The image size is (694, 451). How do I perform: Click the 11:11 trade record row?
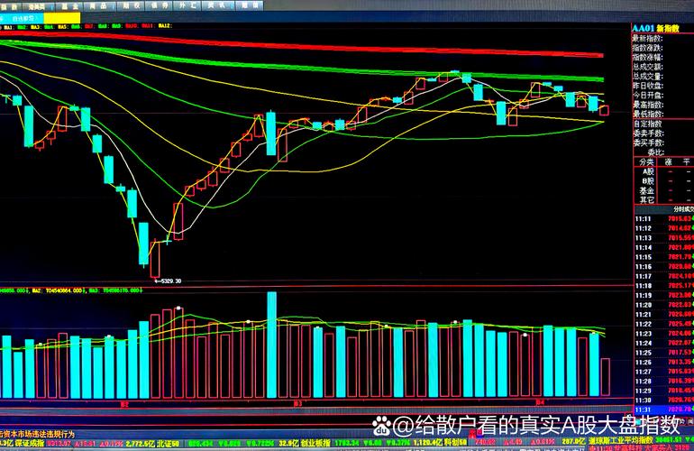662,217
